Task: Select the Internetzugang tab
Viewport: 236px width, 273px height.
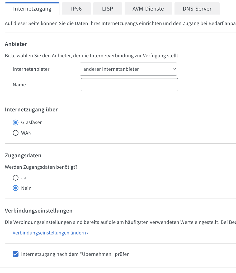Action: pyautogui.click(x=32, y=8)
